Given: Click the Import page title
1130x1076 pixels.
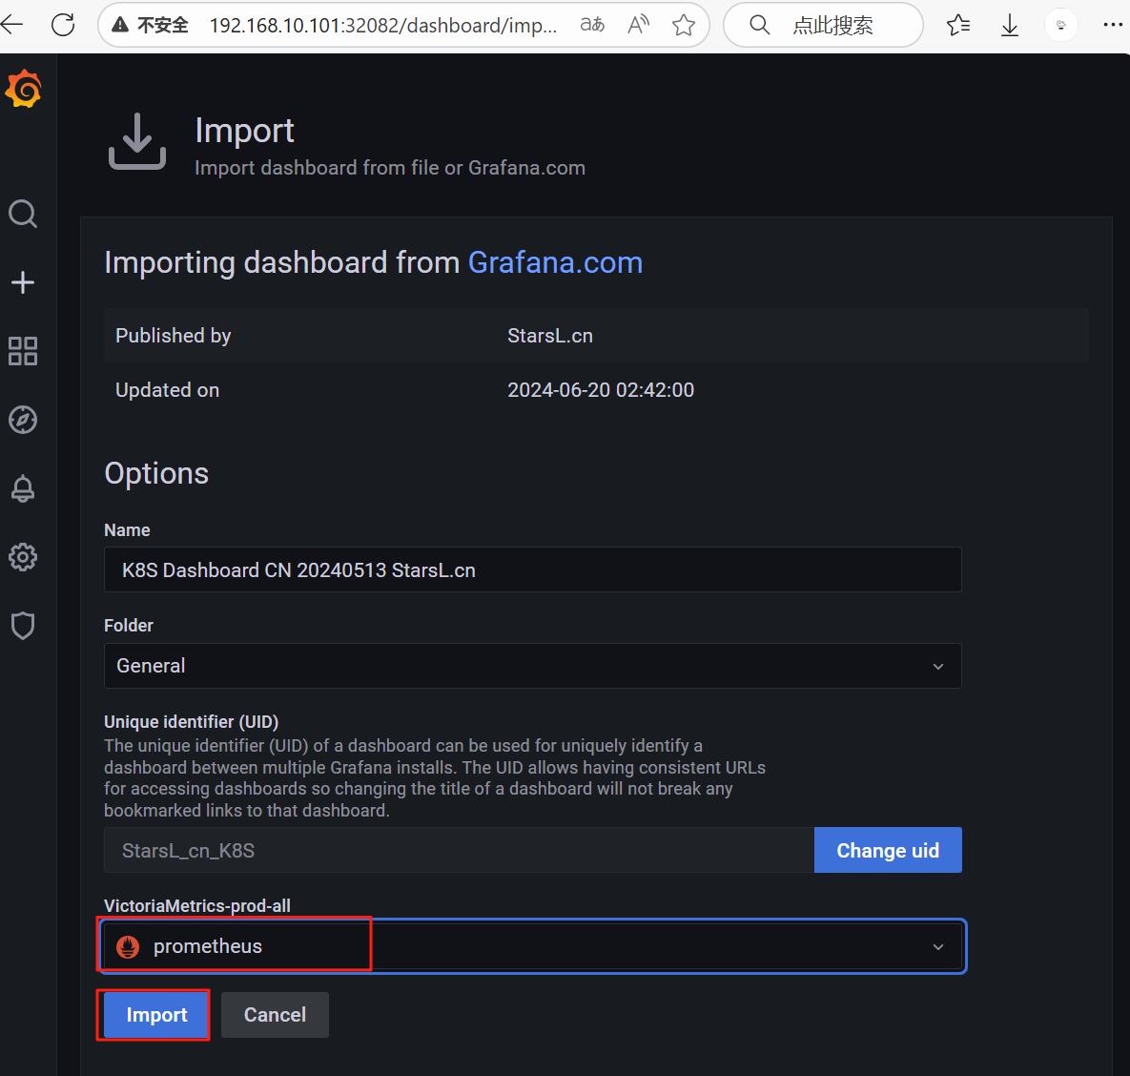Looking at the screenshot, I should tap(244, 131).
